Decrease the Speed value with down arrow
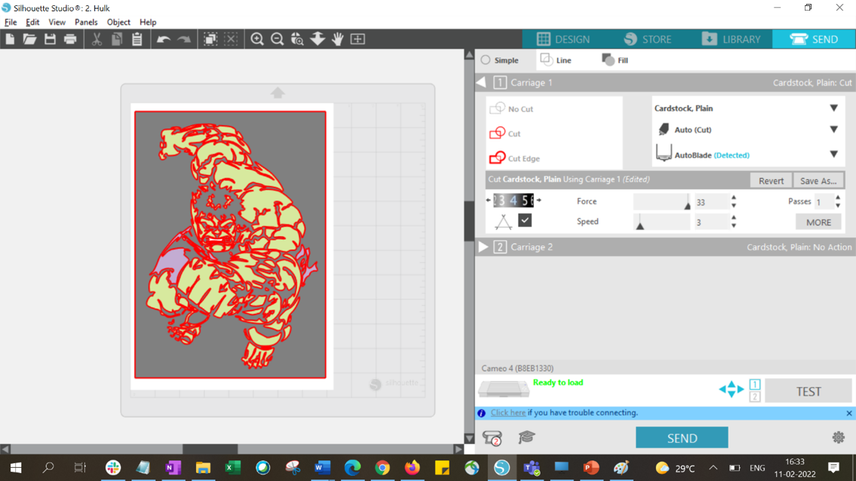The width and height of the screenshot is (856, 481). click(x=734, y=226)
